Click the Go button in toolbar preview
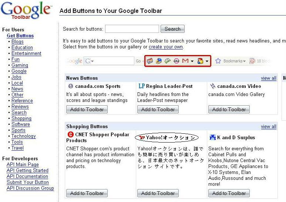This screenshot has width=286, height=202. pos(138,61)
